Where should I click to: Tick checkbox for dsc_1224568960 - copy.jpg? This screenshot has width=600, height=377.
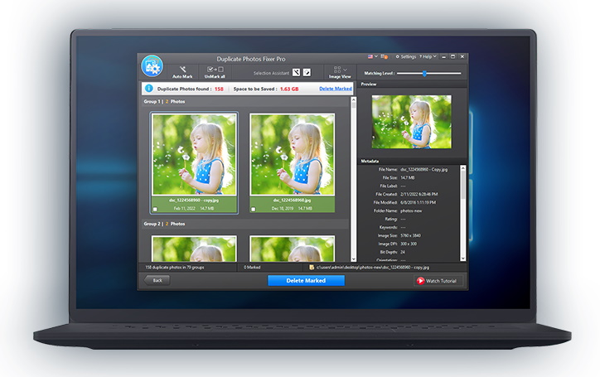point(156,209)
